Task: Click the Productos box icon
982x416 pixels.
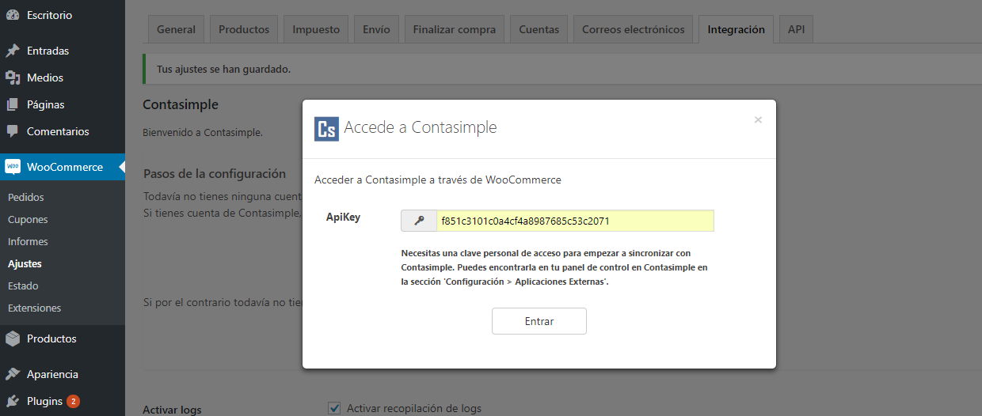Action: click(x=13, y=338)
